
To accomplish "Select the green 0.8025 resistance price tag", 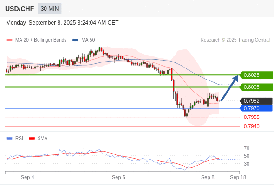I will 256,75.
